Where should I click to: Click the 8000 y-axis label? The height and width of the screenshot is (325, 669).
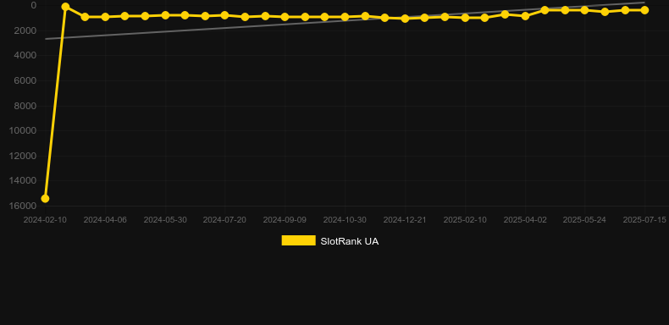pyautogui.click(x=25, y=106)
